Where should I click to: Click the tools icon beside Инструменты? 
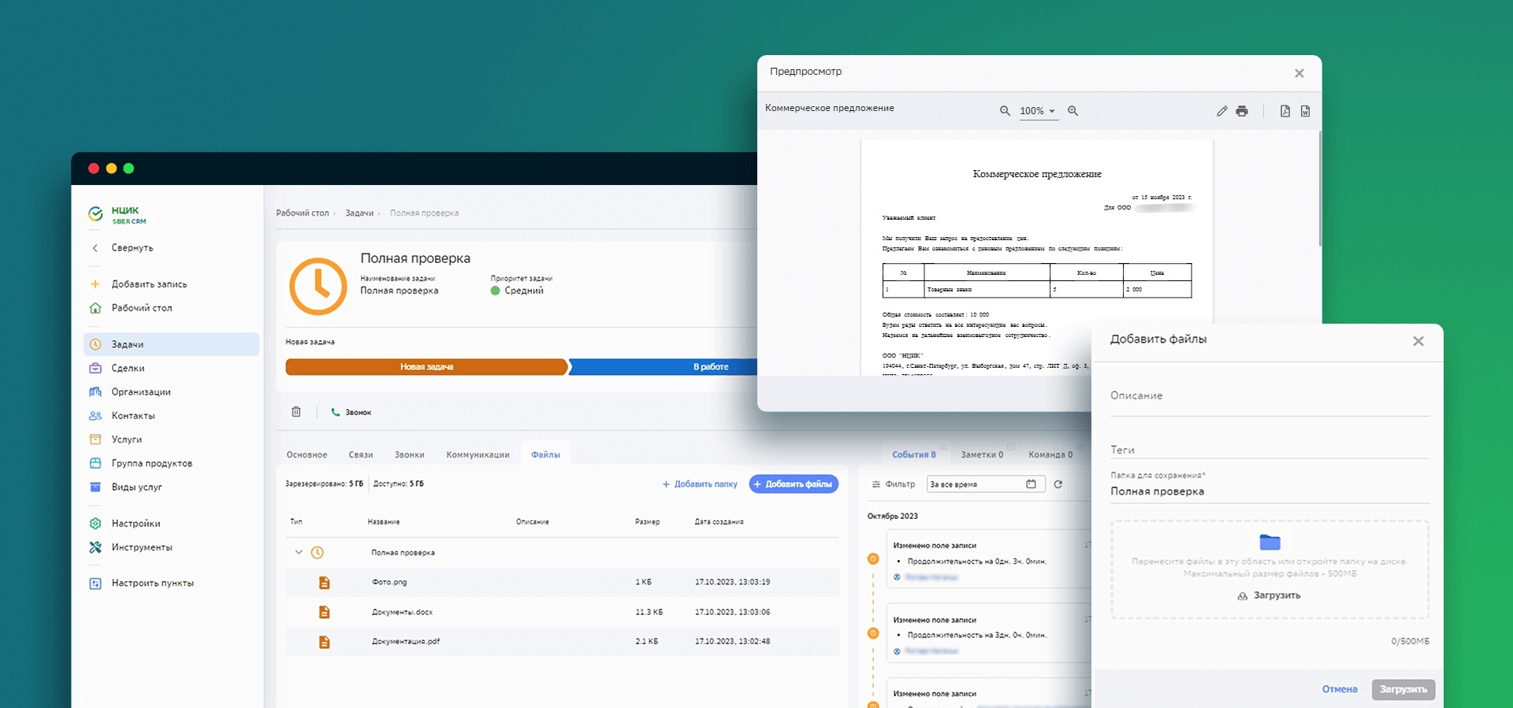point(95,547)
